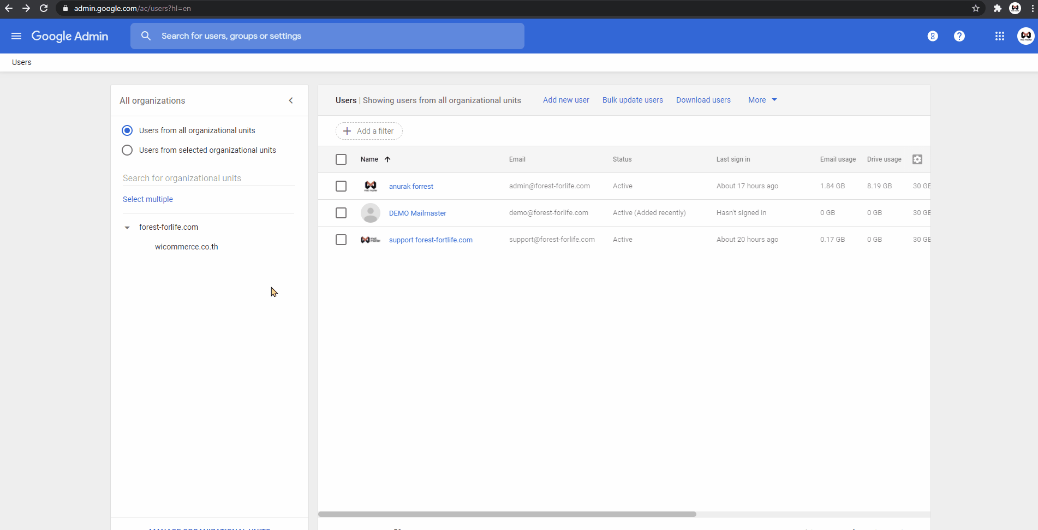1038x530 pixels.
Task: Click About 20 hours ago cell
Action: click(x=747, y=240)
